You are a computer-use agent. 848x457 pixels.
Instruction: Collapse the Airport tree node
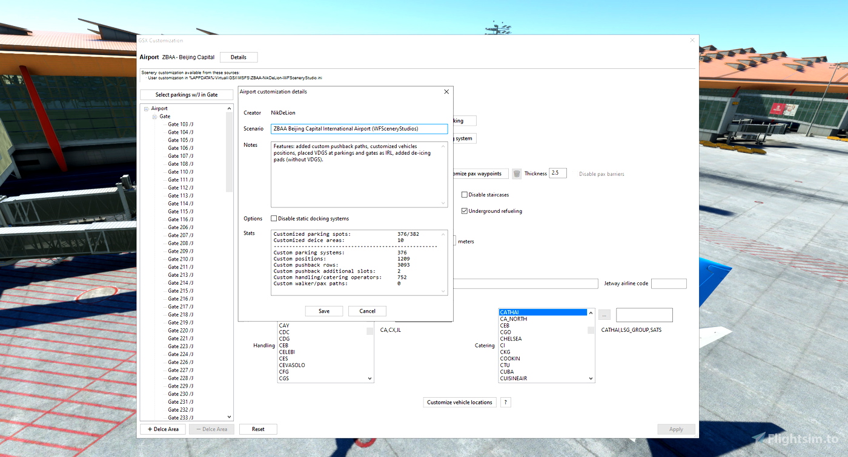pyautogui.click(x=145, y=108)
